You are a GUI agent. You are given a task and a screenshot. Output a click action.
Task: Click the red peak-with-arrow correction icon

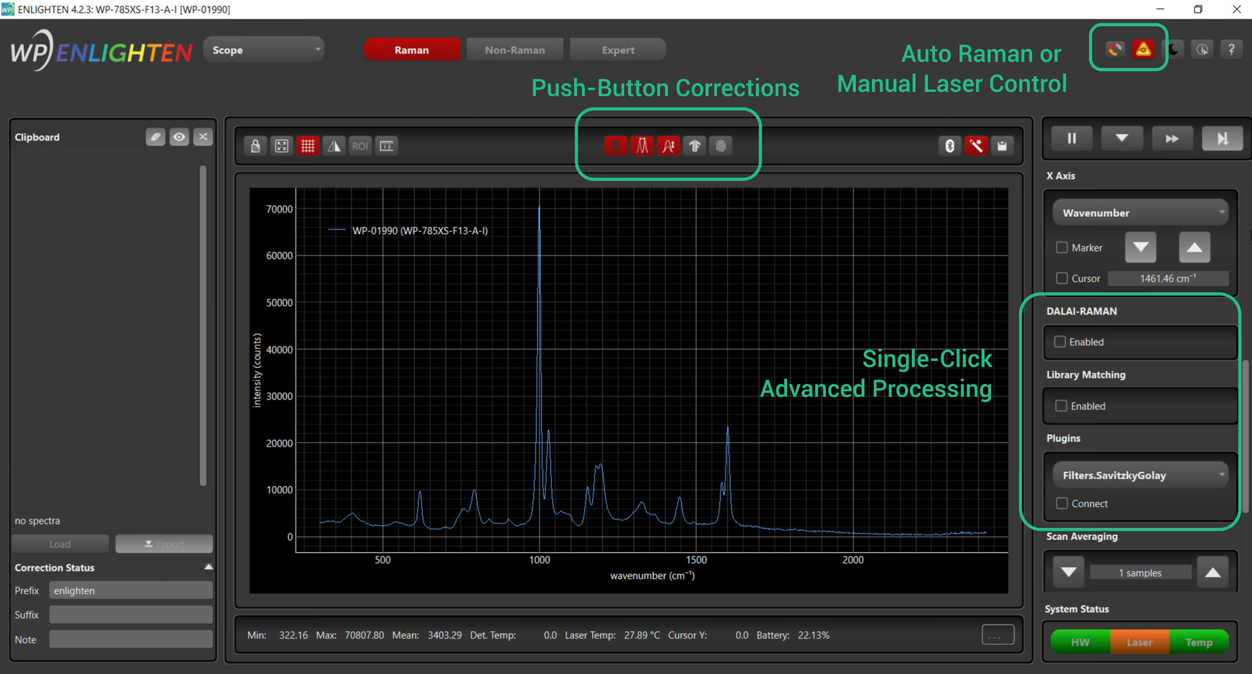coord(668,146)
